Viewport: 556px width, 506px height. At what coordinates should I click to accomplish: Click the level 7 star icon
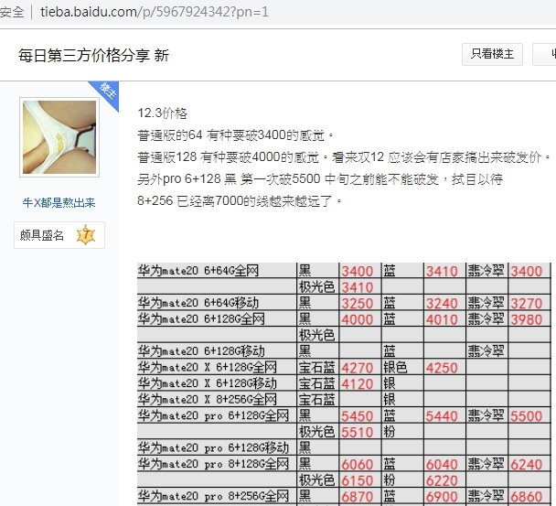pos(86,235)
